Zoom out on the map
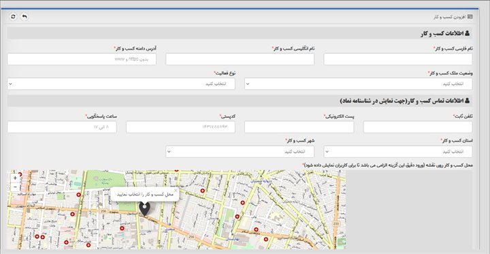The width and height of the screenshot is (490, 254). pyautogui.click(x=15, y=187)
